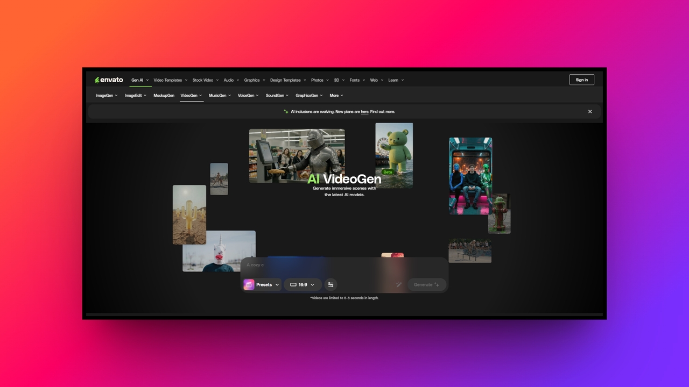The height and width of the screenshot is (387, 689).
Task: Click the Beta badge
Action: pos(388,172)
